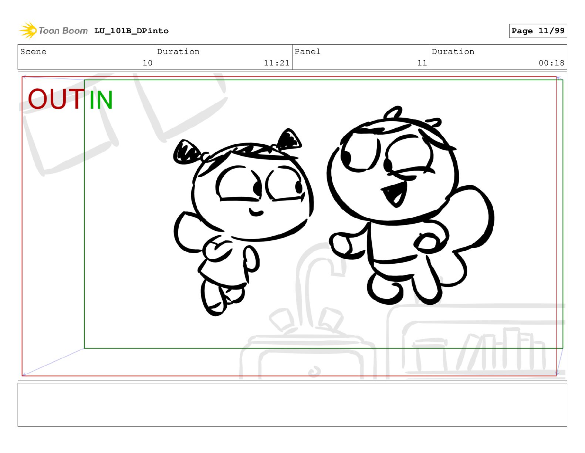This screenshot has width=585, height=453.
Task: Click the scene duration value '11:21'
Action: [x=277, y=63]
